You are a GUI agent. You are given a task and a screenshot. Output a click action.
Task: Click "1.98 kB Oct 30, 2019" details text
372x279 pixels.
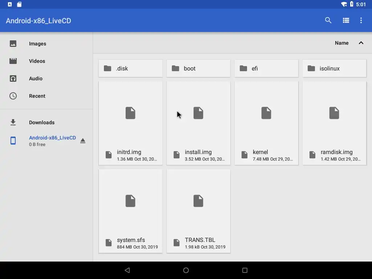[x=205, y=247]
